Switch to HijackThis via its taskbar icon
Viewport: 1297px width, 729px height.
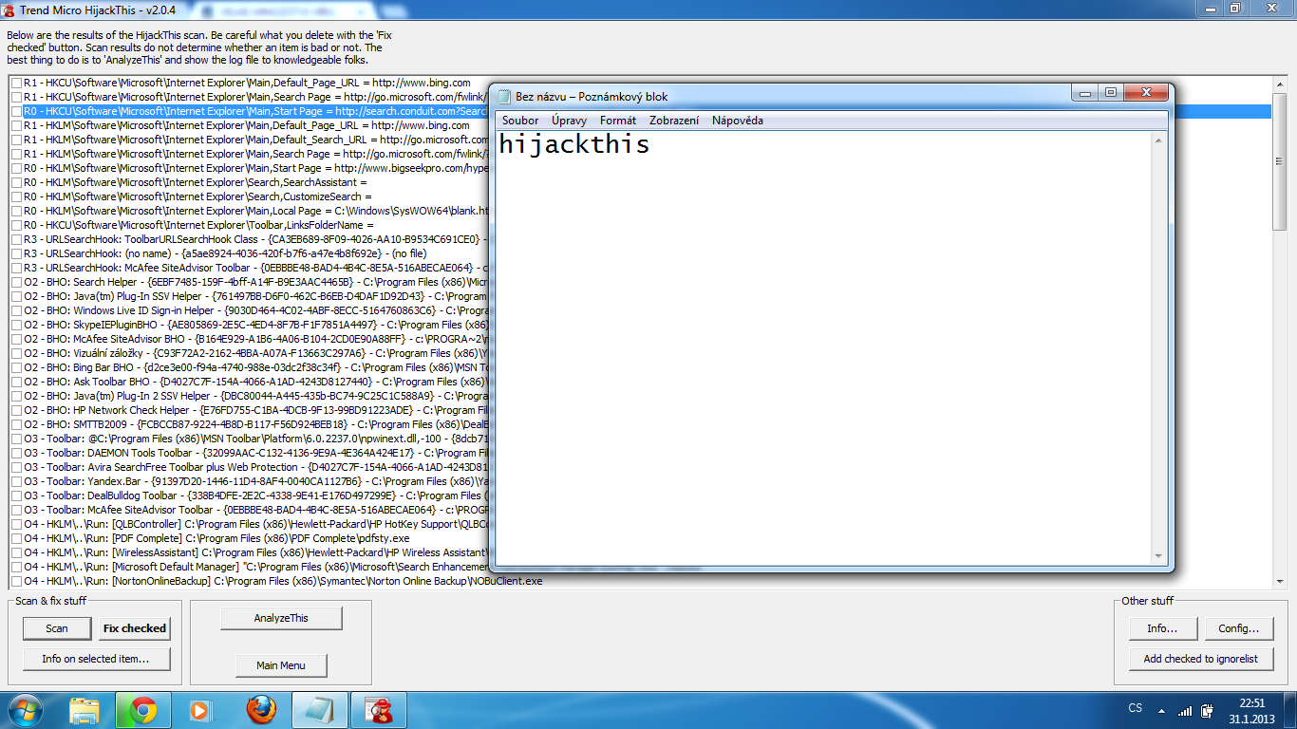click(x=378, y=710)
